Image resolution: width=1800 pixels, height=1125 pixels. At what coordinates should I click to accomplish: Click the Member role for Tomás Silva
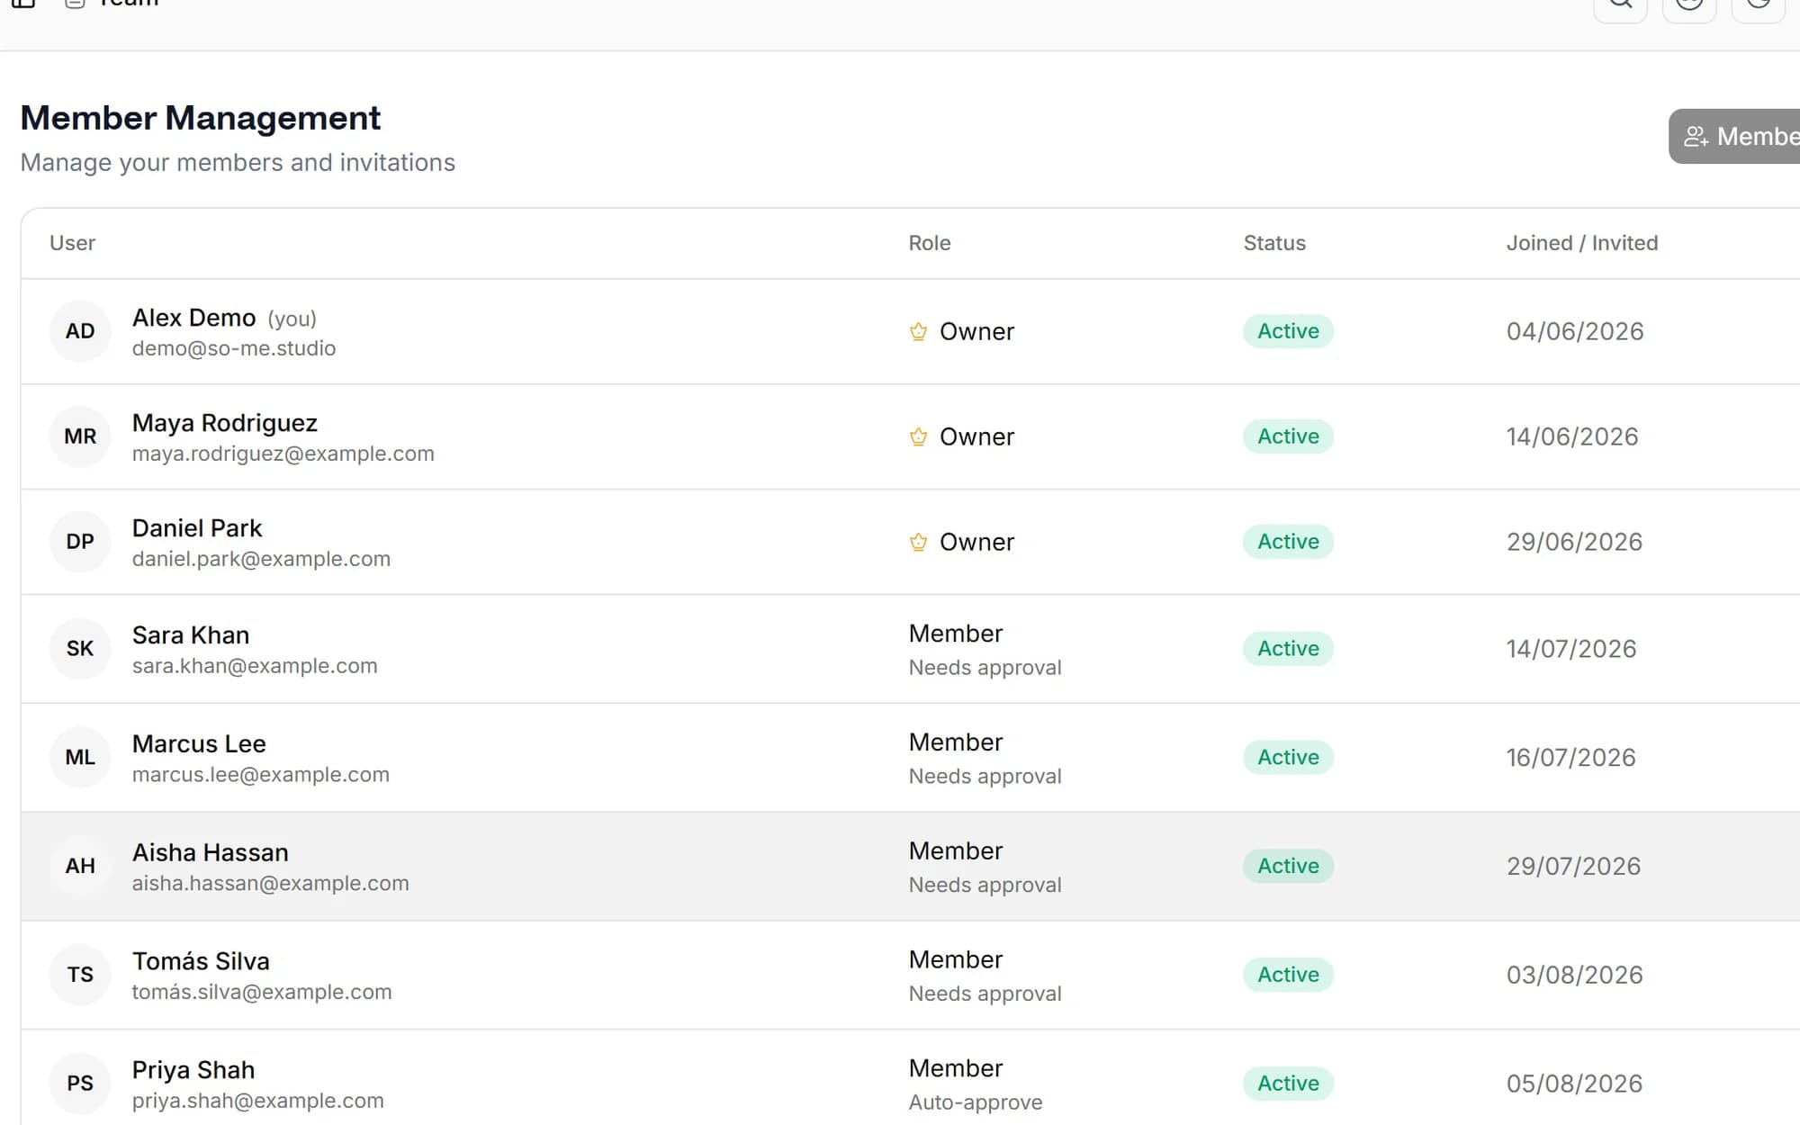coord(956,960)
